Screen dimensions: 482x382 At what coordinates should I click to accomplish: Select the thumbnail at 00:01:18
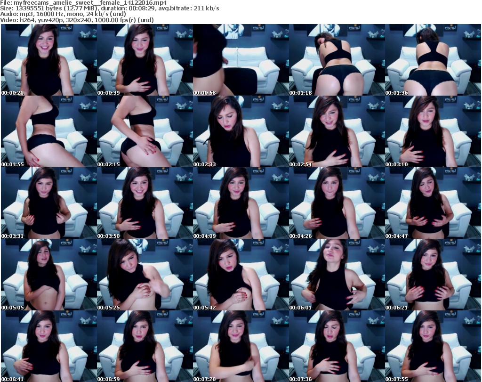337,60
